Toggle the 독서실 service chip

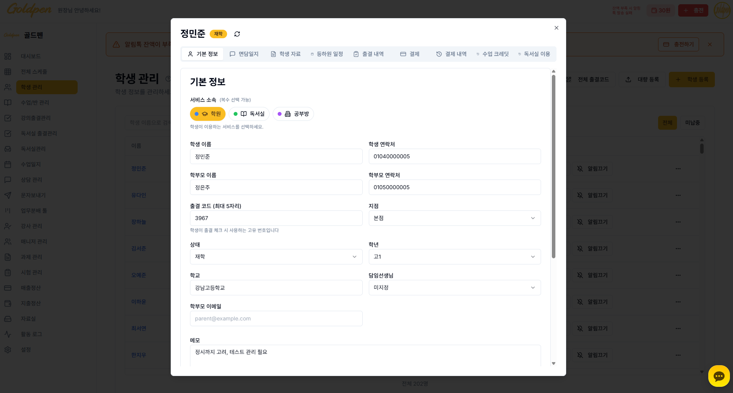tap(249, 114)
